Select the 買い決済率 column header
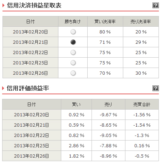 105,21
